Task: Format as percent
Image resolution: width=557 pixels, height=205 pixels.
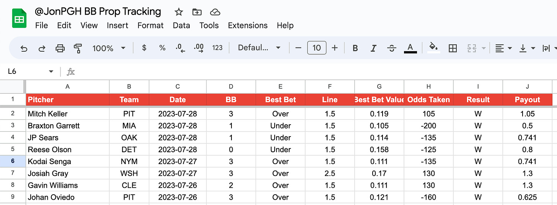Action: [163, 48]
